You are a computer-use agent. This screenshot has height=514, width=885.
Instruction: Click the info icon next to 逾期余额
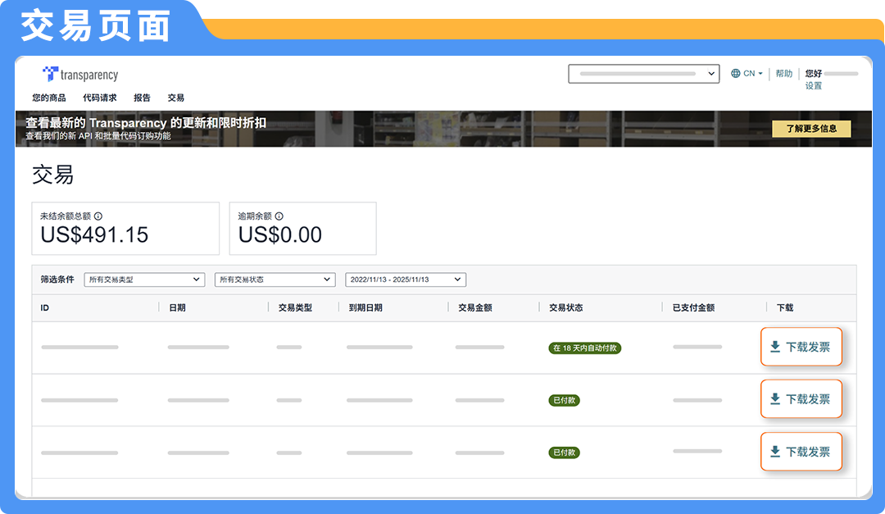click(x=279, y=215)
